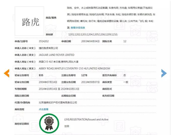Select Chinese address 英国CV3 4LF text
This screenshot has height=135, width=171.
[59, 62]
